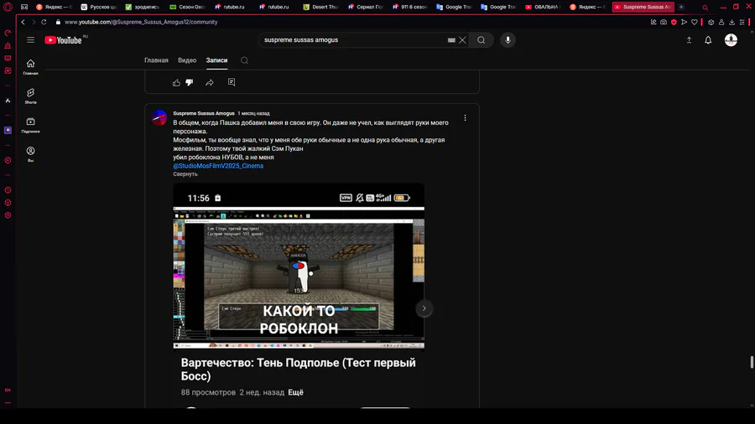Like the previous post with thumbs up

pyautogui.click(x=176, y=83)
